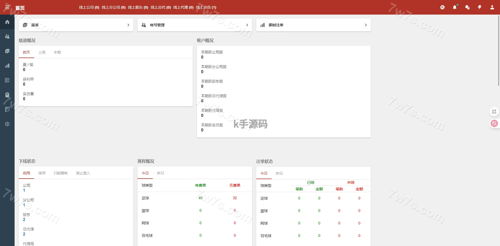Screen dimensions: 500x246
Task: Switch to 昨天 tab in 绩效概况
Action: point(26,52)
